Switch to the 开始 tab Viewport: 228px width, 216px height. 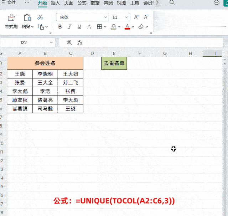click(x=42, y=3)
